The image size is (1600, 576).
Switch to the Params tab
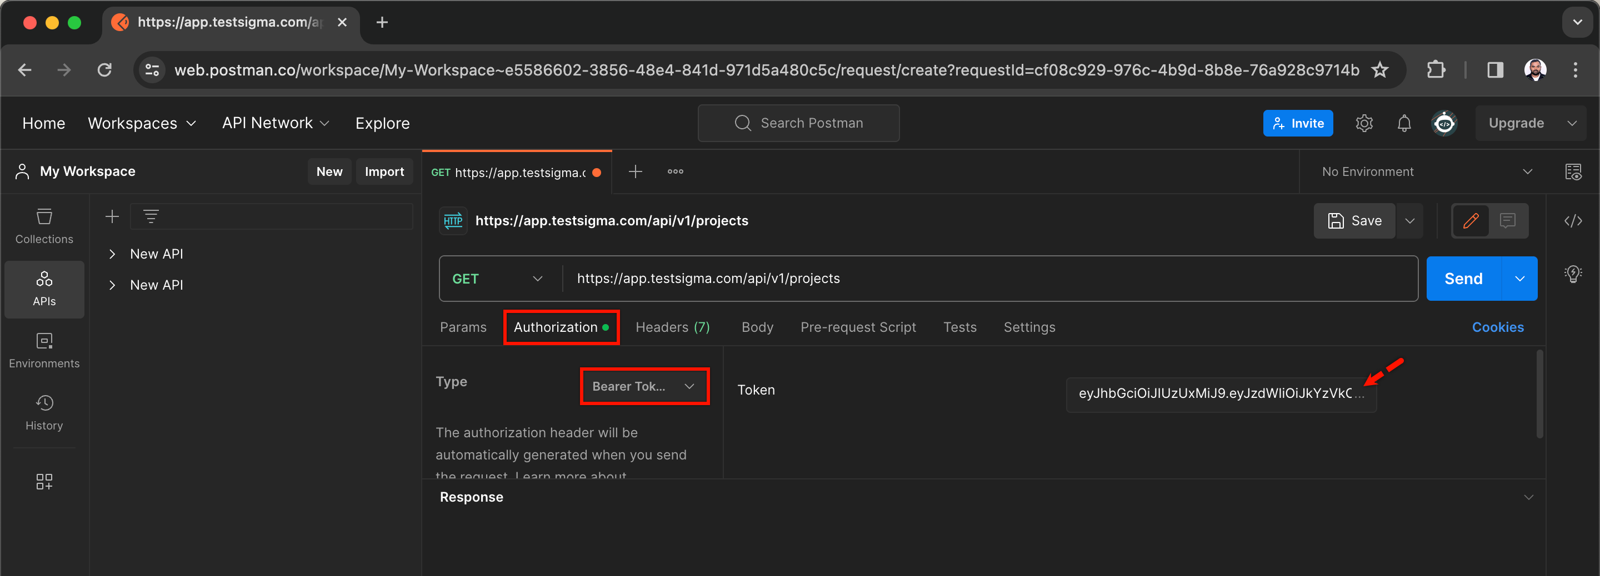click(x=463, y=327)
